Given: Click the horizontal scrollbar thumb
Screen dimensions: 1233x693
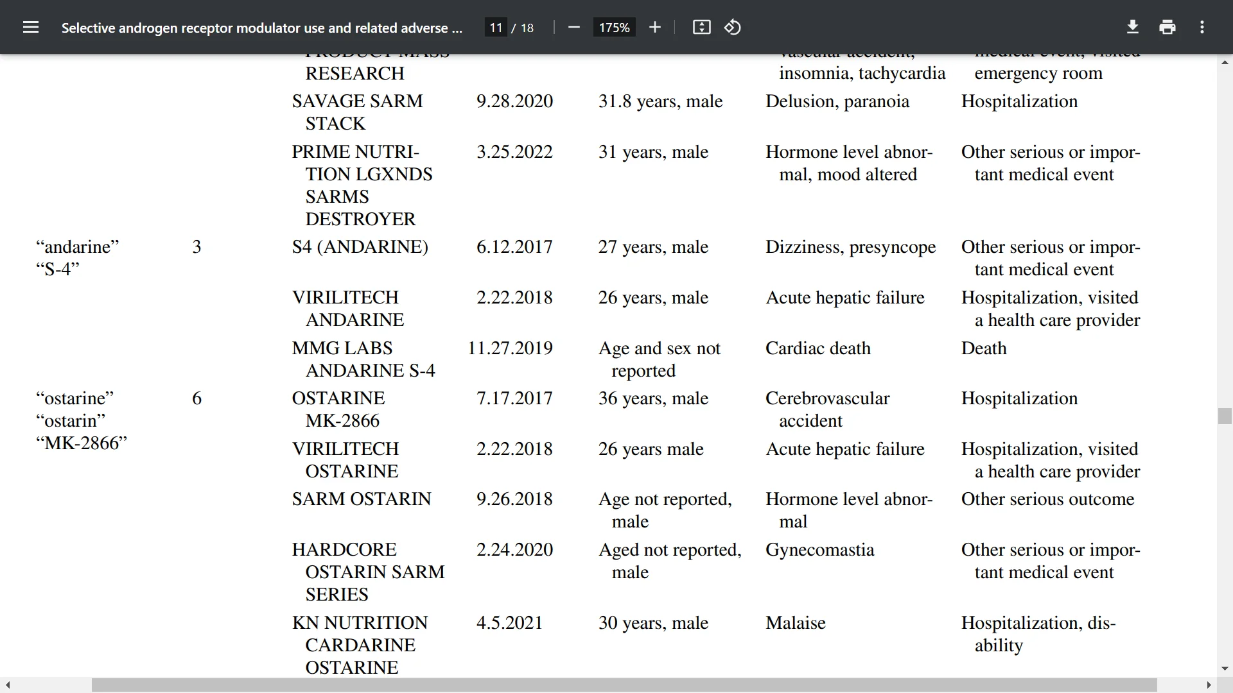Looking at the screenshot, I should click(624, 685).
